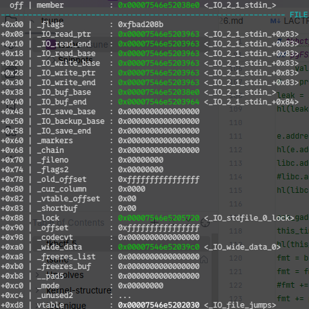309x309 pixels.
Task: Click the _IO_buf_base field name
Action: (x=64, y=92)
